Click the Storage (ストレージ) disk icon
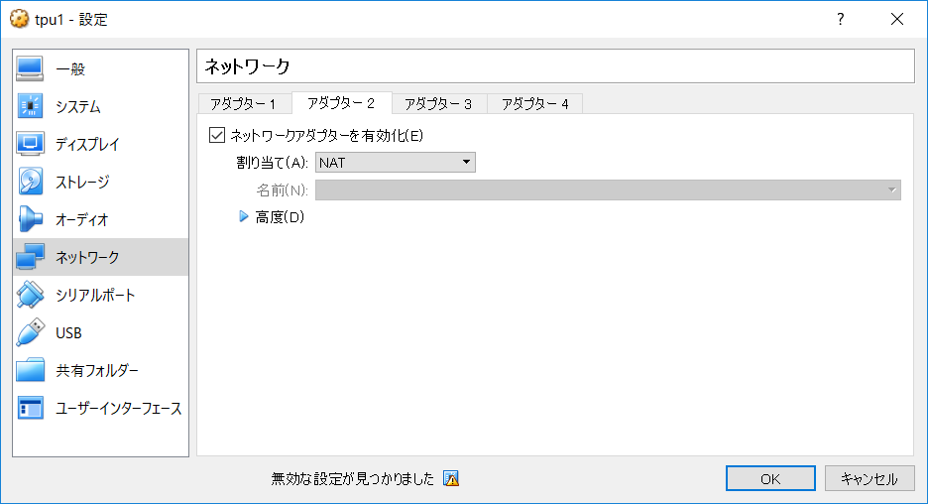The height and width of the screenshot is (504, 928). [x=31, y=182]
